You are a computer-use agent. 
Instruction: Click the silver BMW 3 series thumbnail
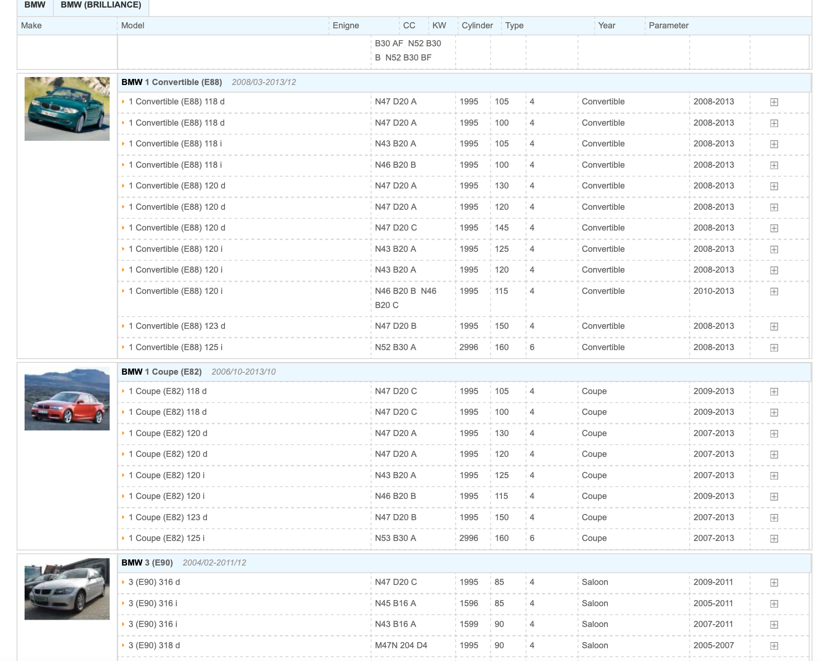point(67,589)
